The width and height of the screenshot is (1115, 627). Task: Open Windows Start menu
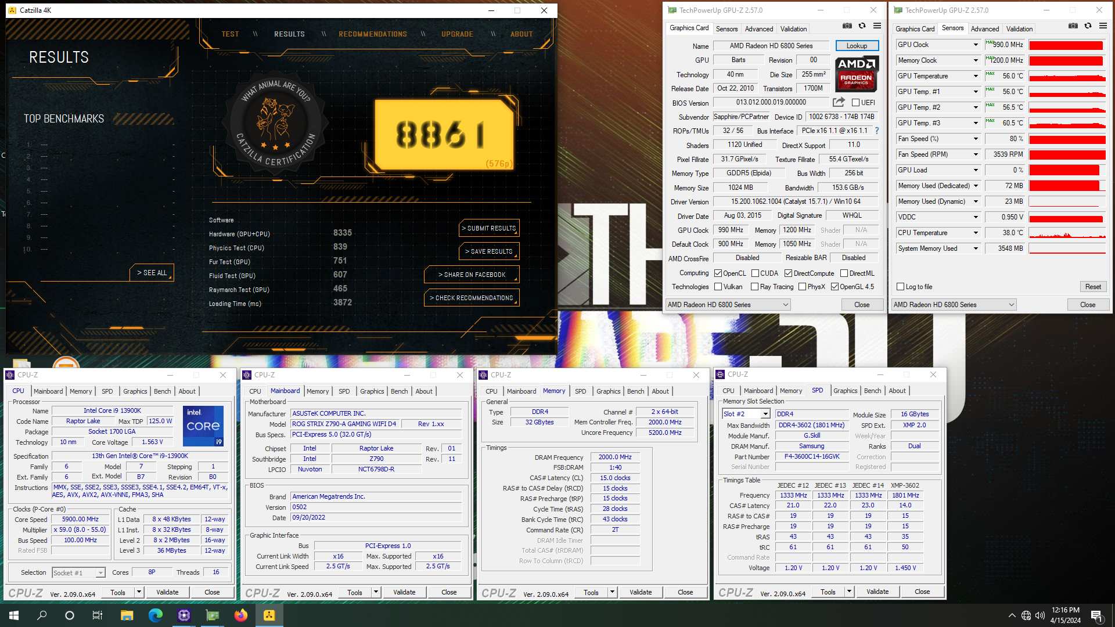pos(14,615)
